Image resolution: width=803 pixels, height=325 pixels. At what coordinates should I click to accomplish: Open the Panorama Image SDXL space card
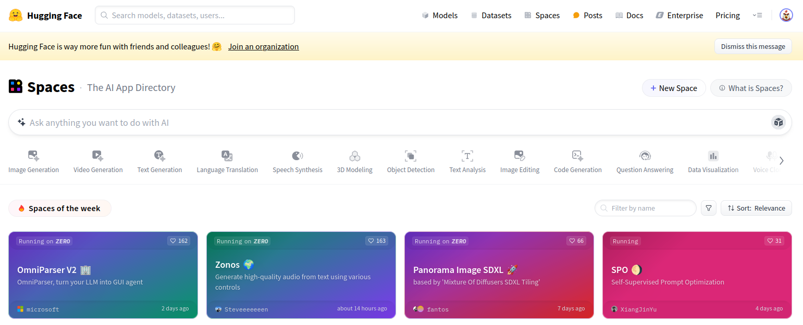499,275
